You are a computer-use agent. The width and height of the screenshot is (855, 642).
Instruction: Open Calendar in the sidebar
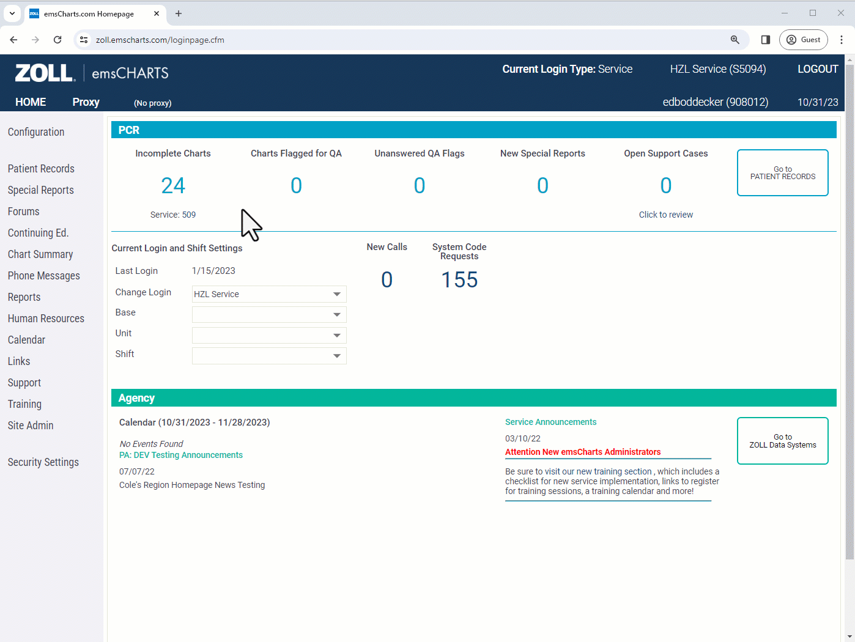(x=26, y=340)
